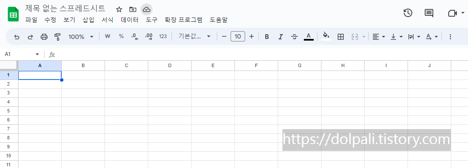The height and width of the screenshot is (168, 468).
Task: Check the cloud save status icon
Action: click(146, 9)
